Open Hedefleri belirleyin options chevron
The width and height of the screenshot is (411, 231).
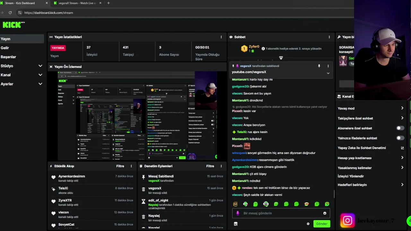402,184
